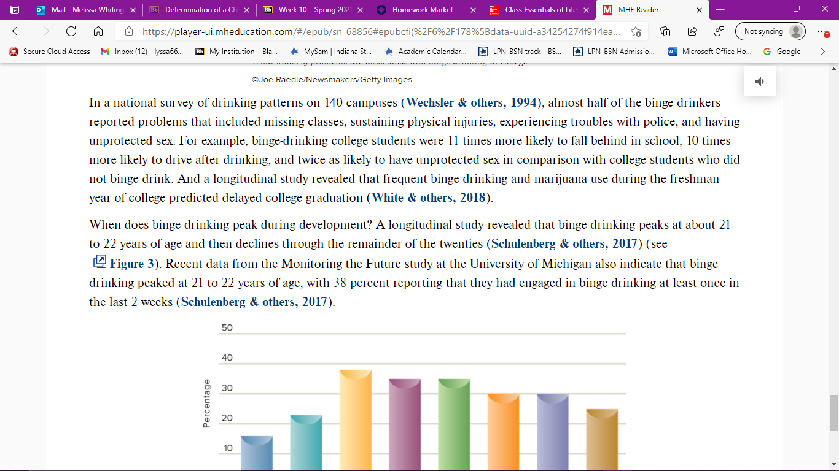The image size is (839, 471).
Task: Refresh the current page
Action: coord(71,31)
